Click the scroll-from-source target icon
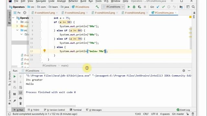The height and width of the screenshot is (116, 207). pos(25,13)
